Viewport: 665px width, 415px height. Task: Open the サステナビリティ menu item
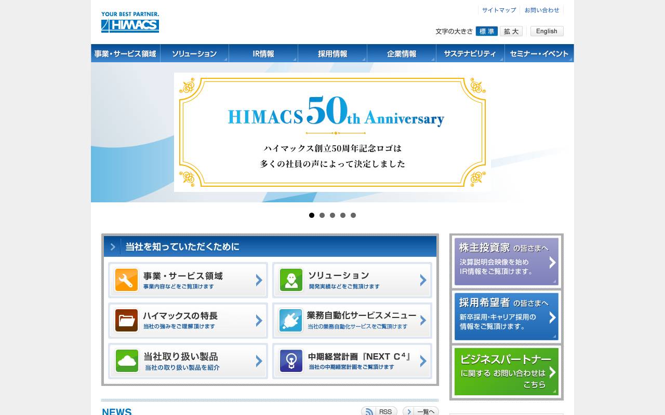click(470, 53)
